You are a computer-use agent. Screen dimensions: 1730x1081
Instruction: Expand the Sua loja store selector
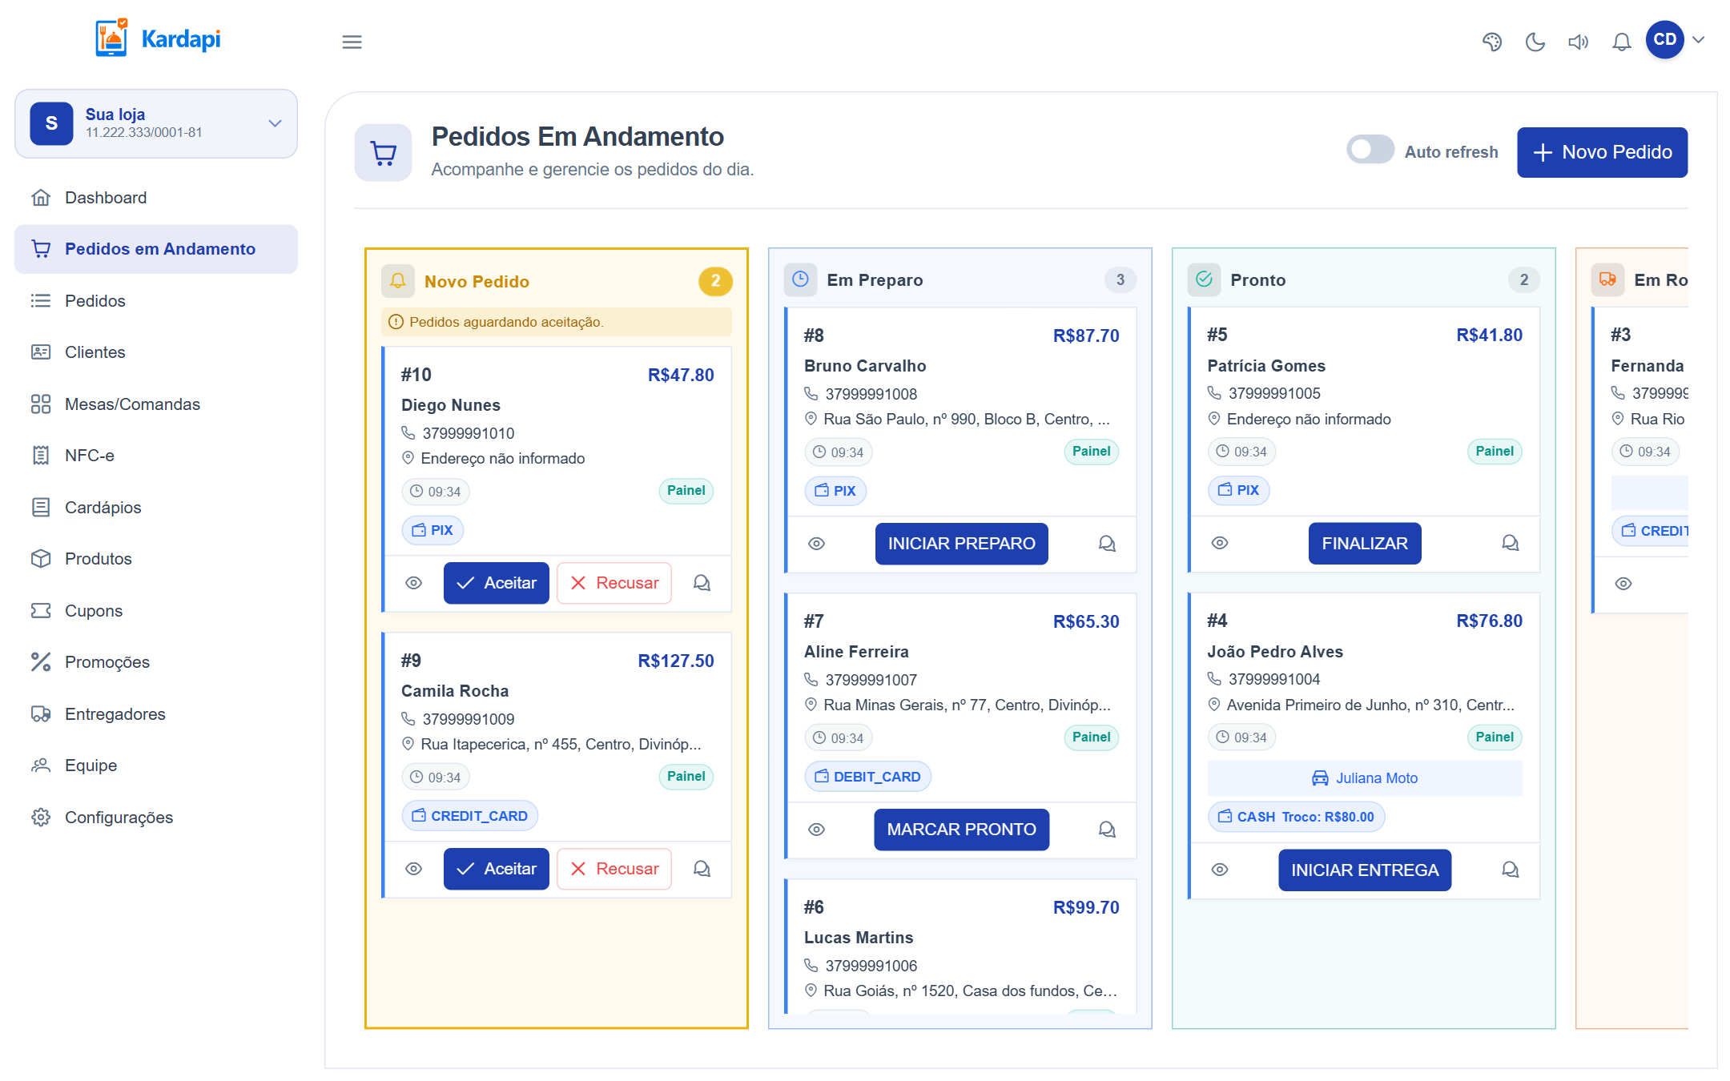click(156, 123)
